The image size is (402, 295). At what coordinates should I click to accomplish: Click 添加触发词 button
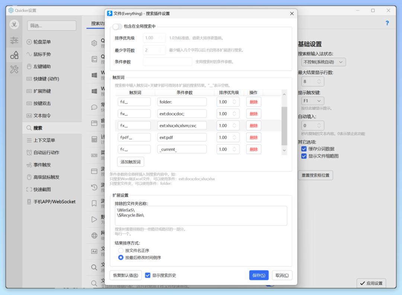click(x=131, y=162)
